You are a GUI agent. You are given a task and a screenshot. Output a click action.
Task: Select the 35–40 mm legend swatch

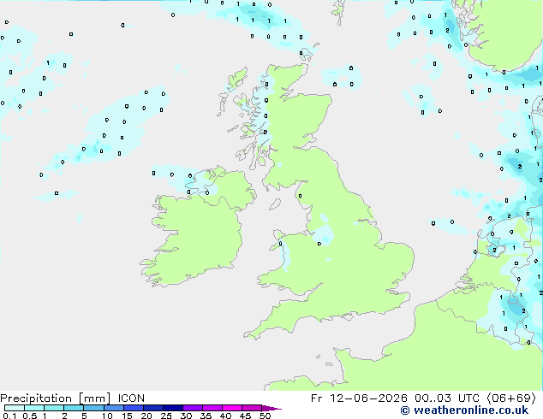point(212,408)
